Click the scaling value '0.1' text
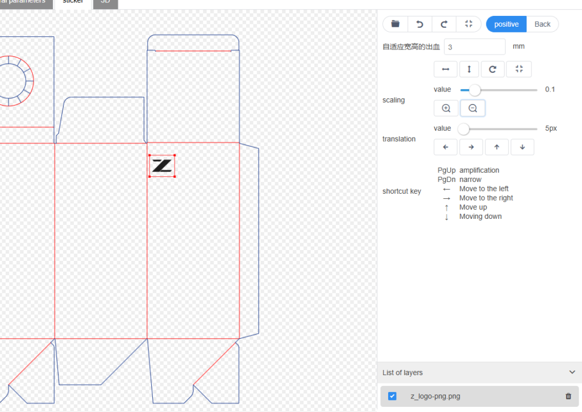This screenshot has height=412, width=582. click(x=550, y=89)
